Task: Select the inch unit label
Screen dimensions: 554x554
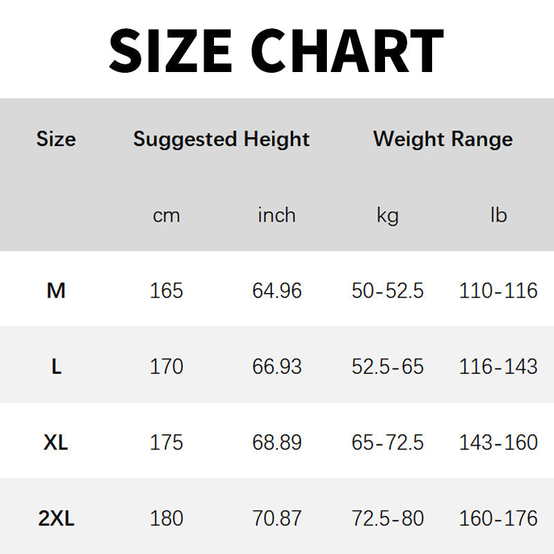Action: (277, 215)
